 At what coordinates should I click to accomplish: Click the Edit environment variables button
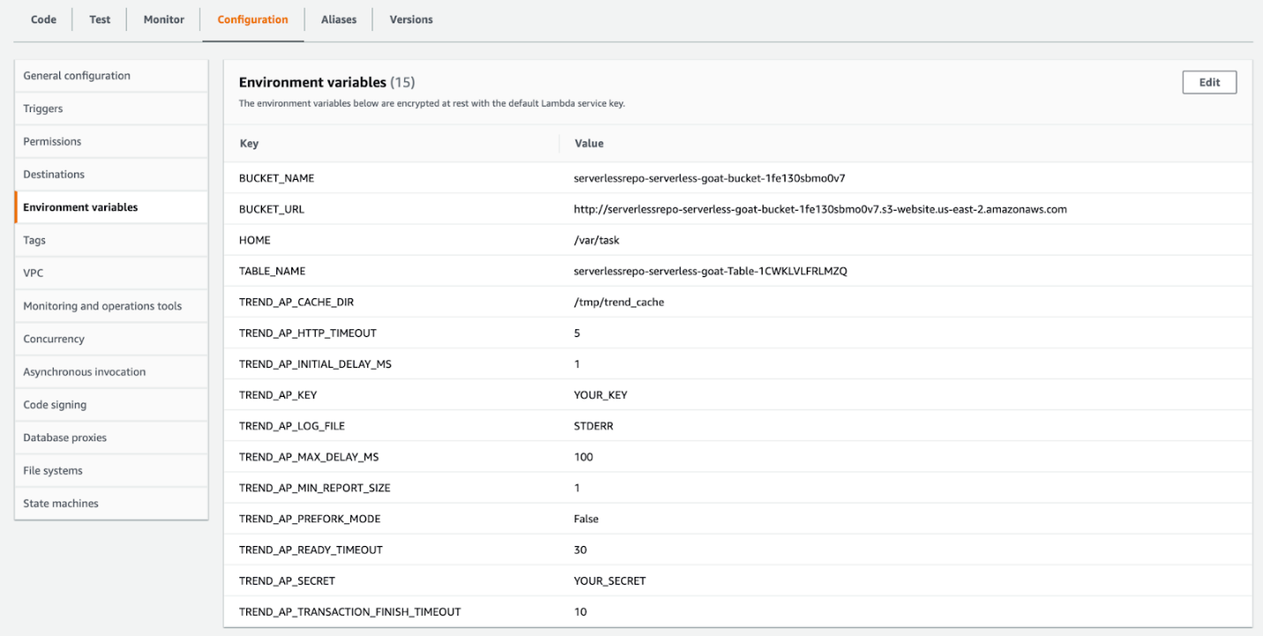coord(1209,82)
